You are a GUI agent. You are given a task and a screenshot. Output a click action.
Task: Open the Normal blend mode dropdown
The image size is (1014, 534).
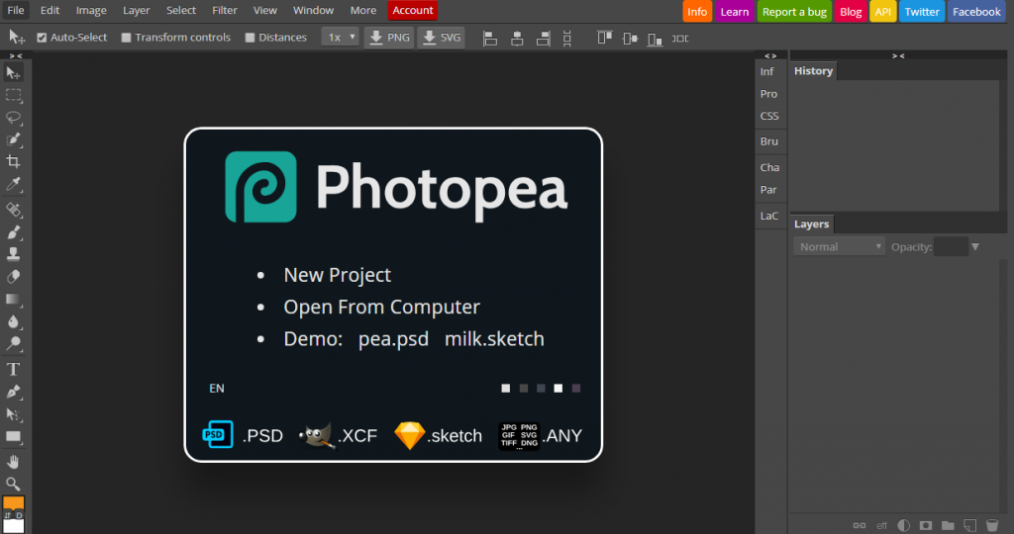click(x=839, y=246)
